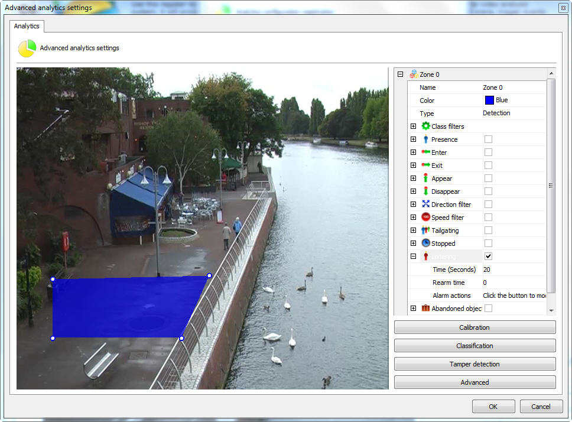
Task: Expand the Abandoned object node
Action: pos(413,308)
